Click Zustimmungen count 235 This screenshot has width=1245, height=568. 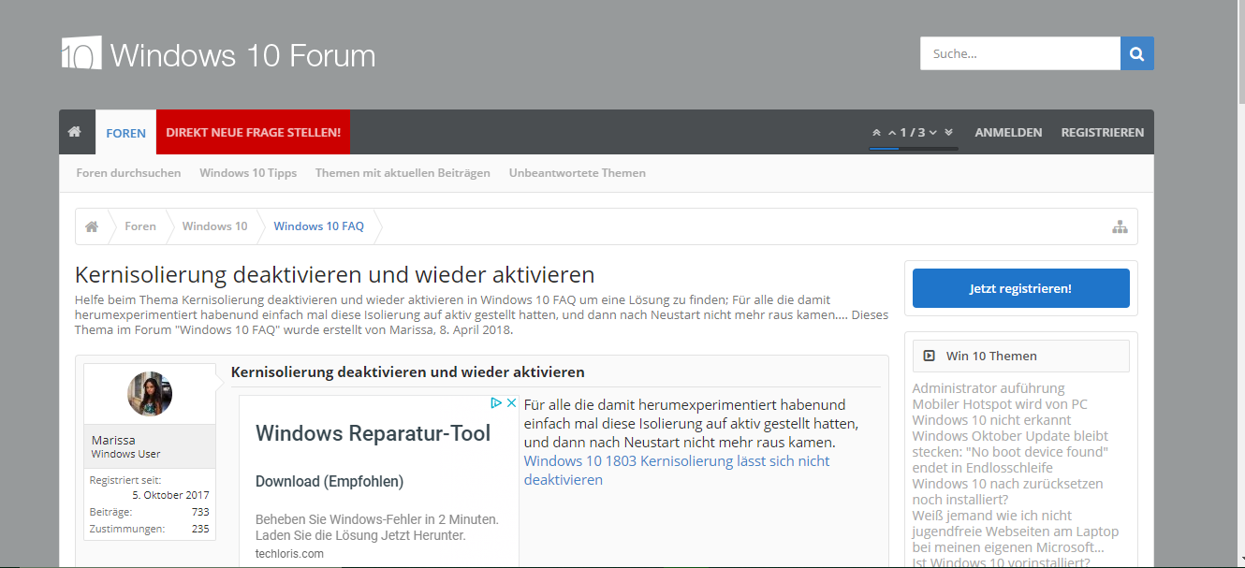pyautogui.click(x=200, y=529)
